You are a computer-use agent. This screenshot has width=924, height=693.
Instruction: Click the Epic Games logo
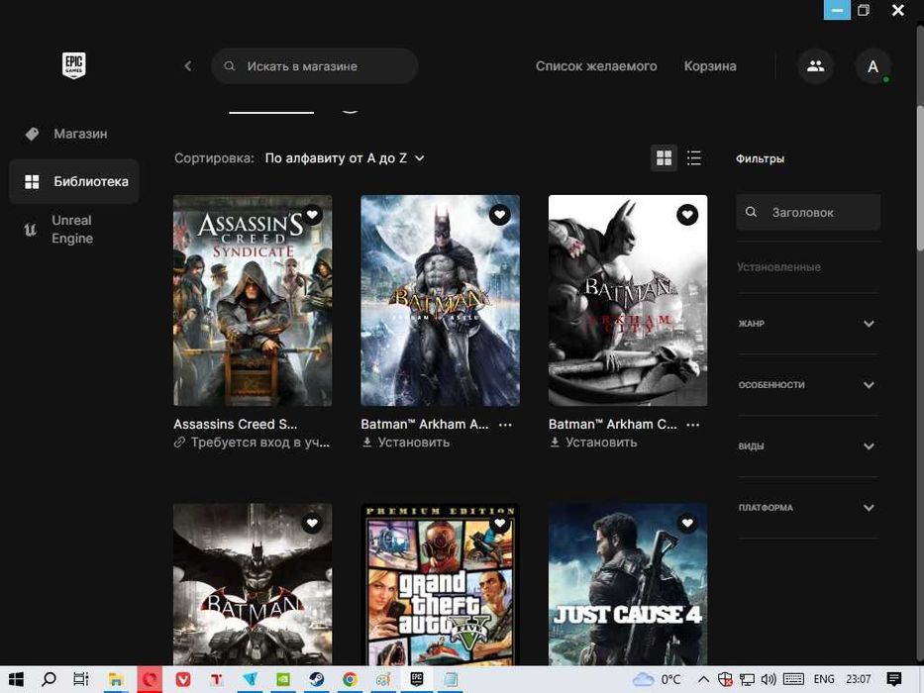[73, 64]
